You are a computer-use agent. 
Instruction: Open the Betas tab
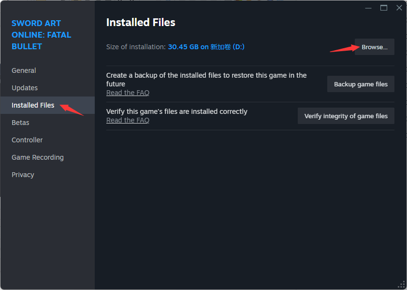coord(47,123)
